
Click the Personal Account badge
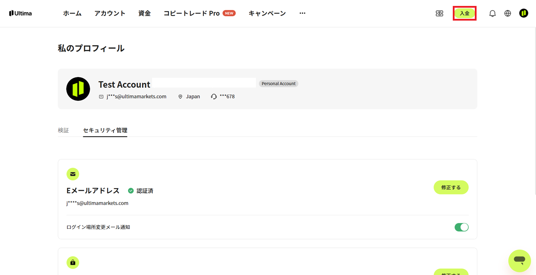tap(279, 83)
